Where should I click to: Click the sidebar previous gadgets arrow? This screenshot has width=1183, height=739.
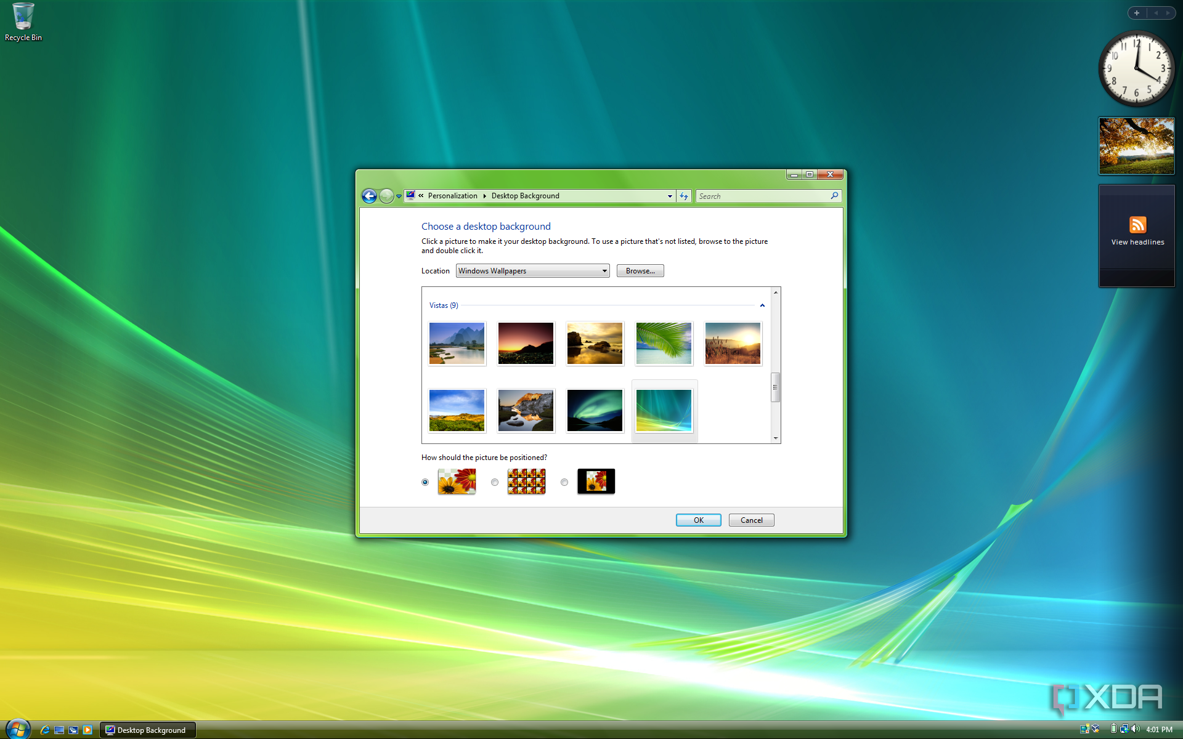pyautogui.click(x=1156, y=13)
